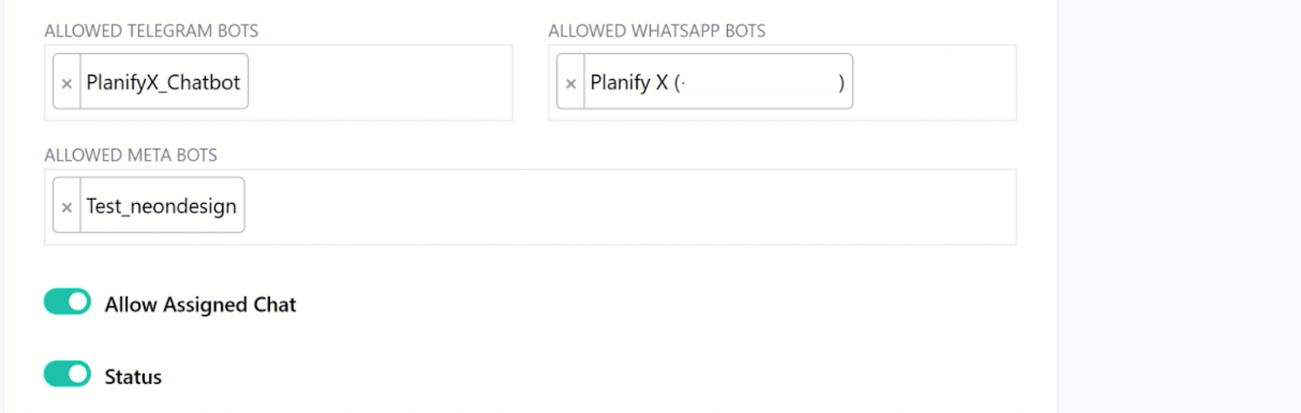
Task: Select the Planify X tag text
Action: (x=634, y=83)
